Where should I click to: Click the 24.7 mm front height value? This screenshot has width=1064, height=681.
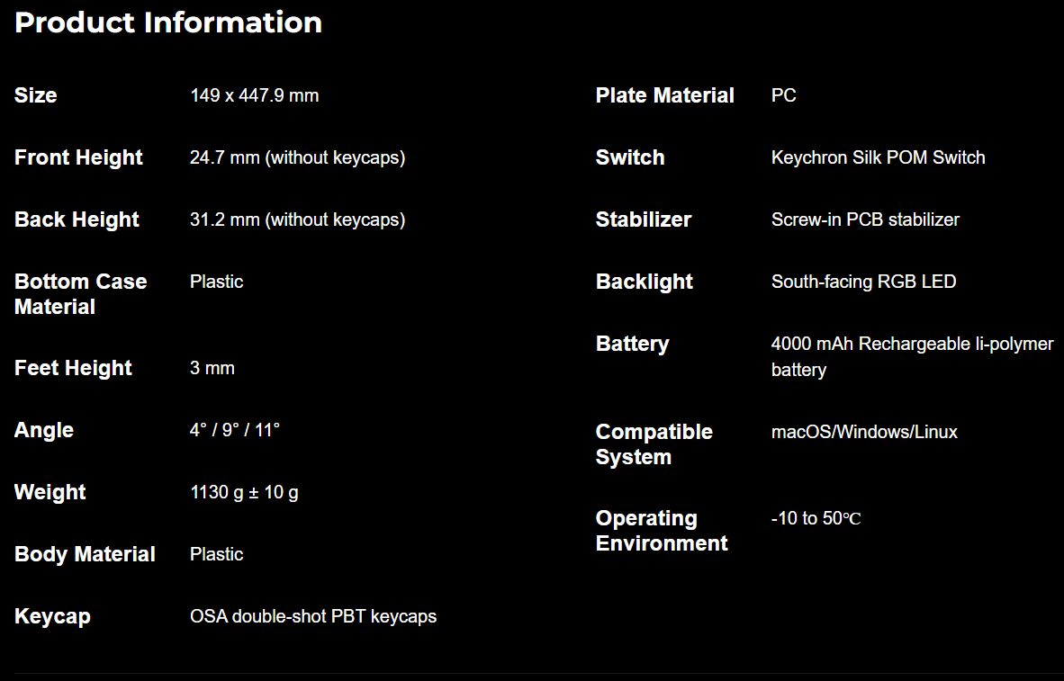tap(297, 157)
